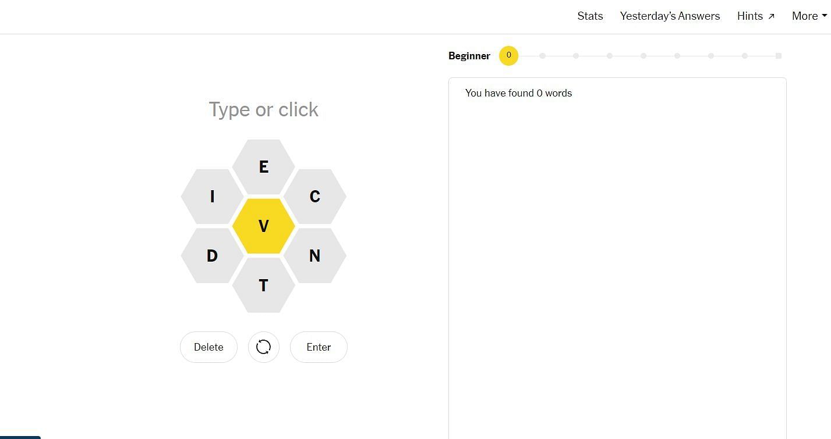
Task: Click the 'Type or click' input area
Action: click(x=263, y=109)
